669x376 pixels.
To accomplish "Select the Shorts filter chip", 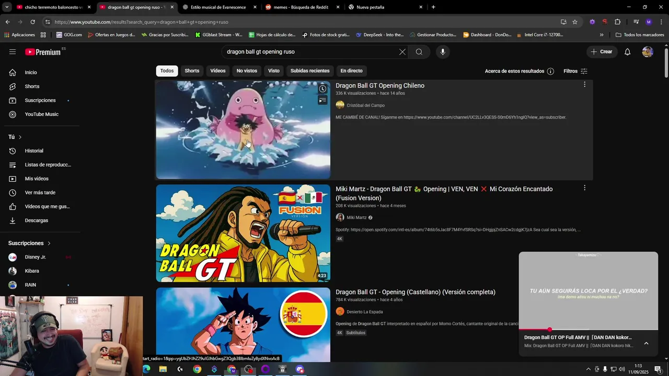I will tap(192, 71).
